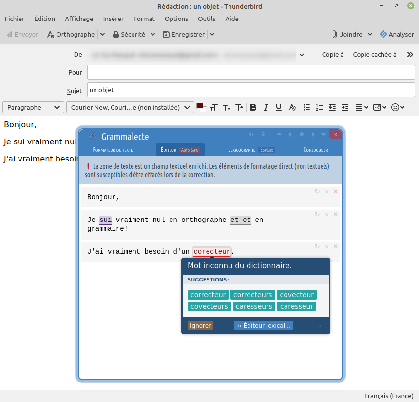Open the Enregistrer dropdown arrow
The width and height of the screenshot is (419, 402).
212,34
